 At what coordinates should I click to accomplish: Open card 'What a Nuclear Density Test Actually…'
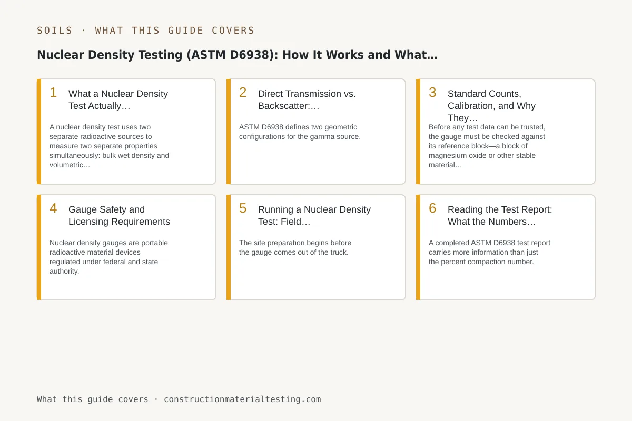pos(126,132)
